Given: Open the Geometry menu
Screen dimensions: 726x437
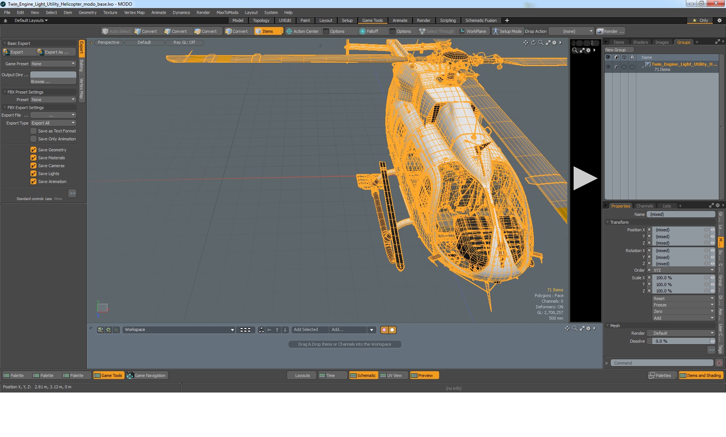Looking at the screenshot, I should tap(87, 12).
